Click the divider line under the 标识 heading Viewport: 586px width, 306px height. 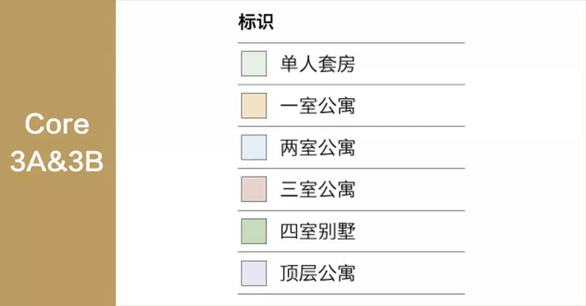tap(351, 43)
